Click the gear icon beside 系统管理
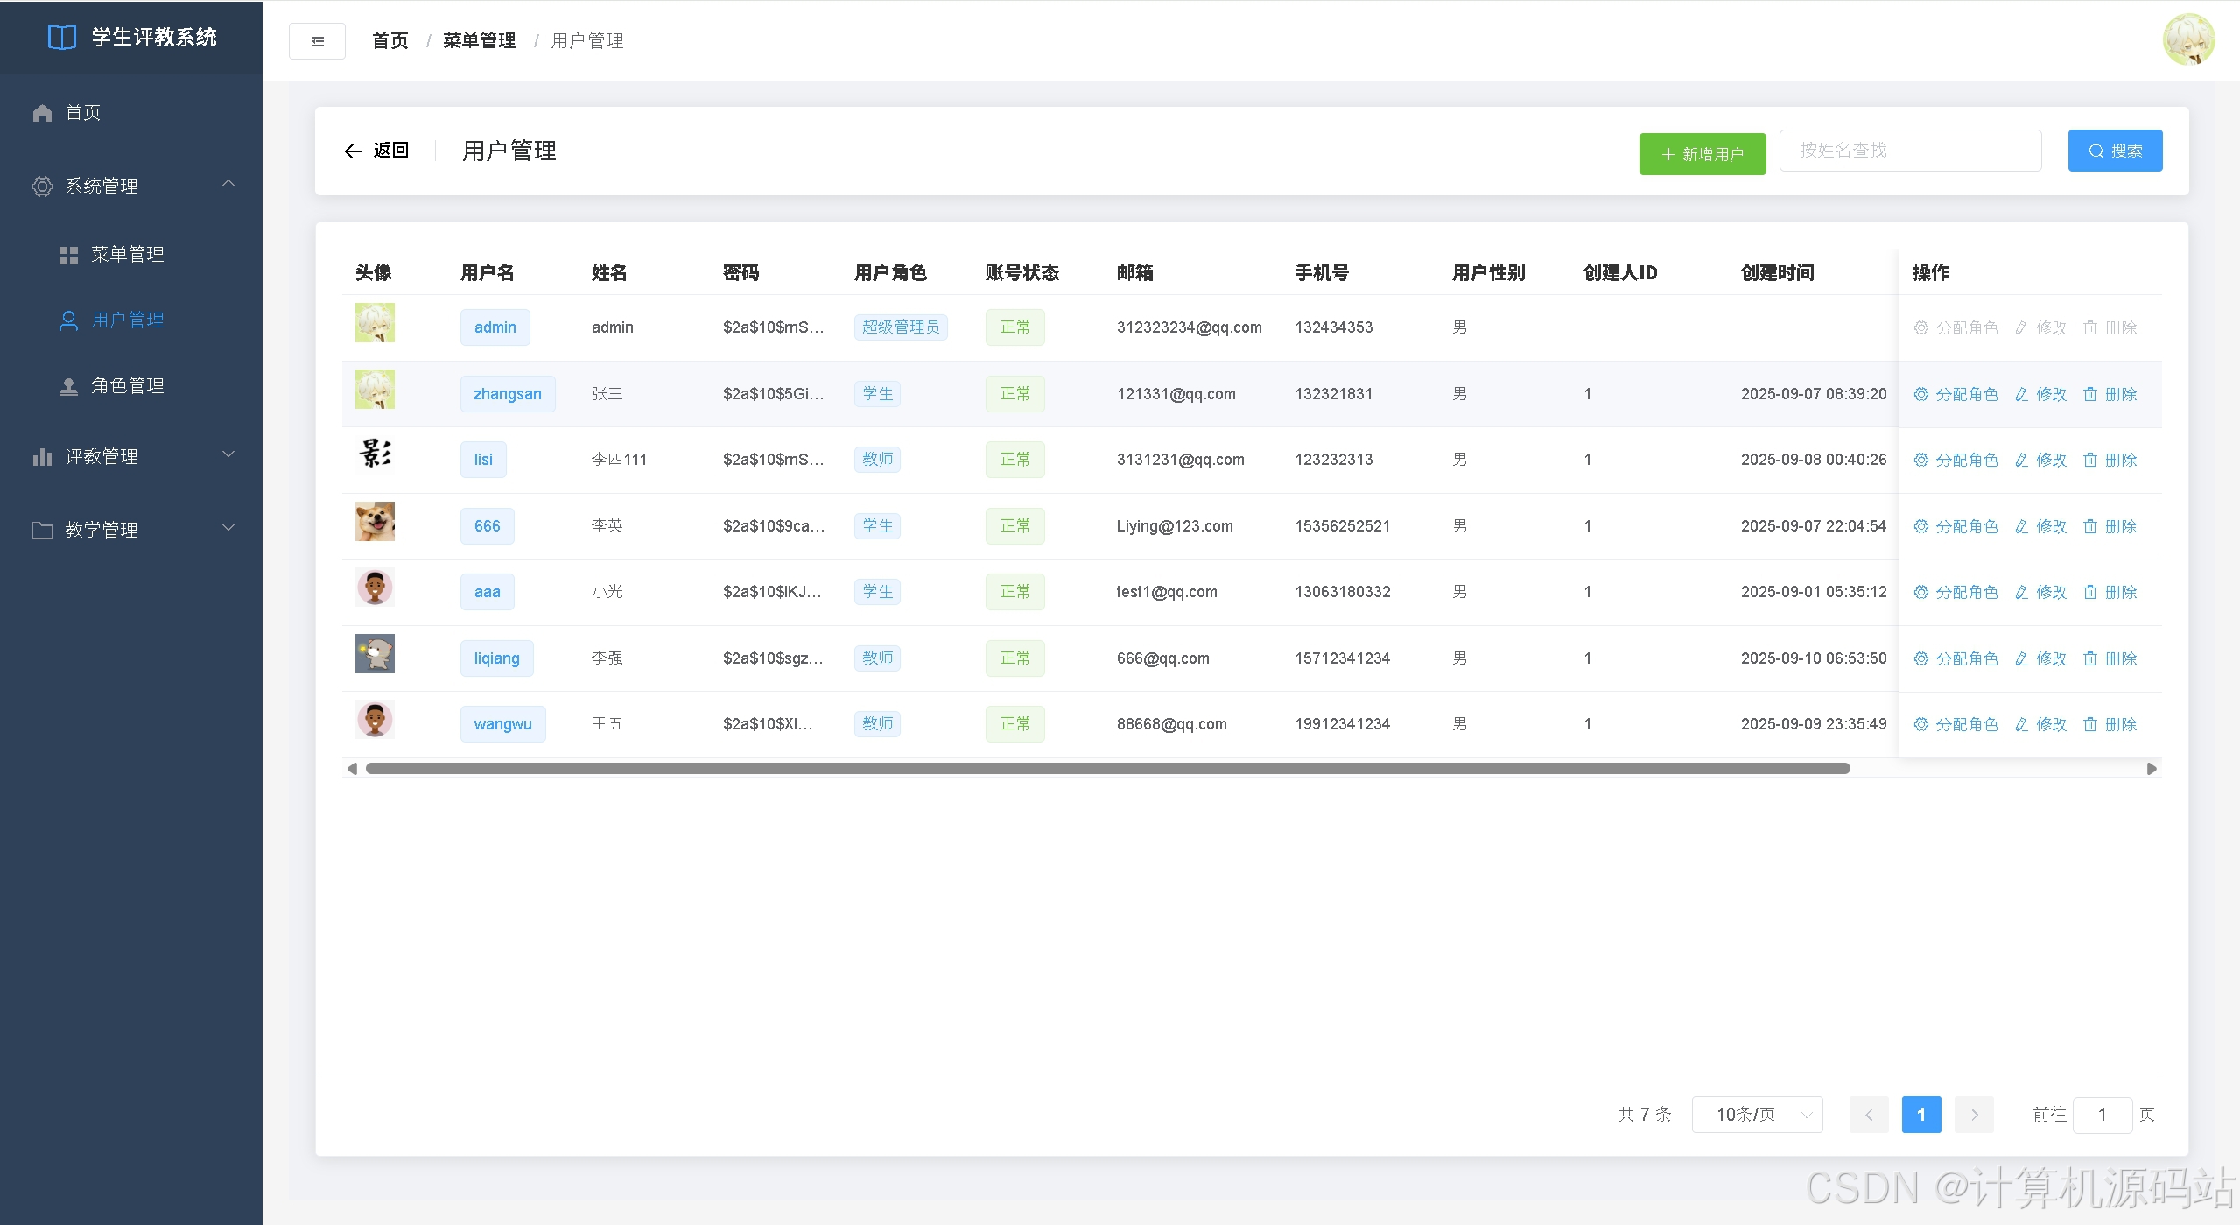The width and height of the screenshot is (2240, 1225). tap(42, 187)
